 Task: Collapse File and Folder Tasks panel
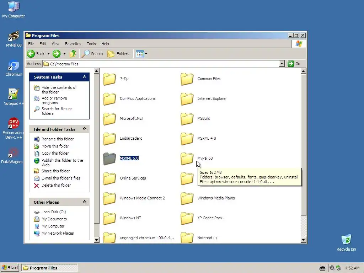(85, 129)
